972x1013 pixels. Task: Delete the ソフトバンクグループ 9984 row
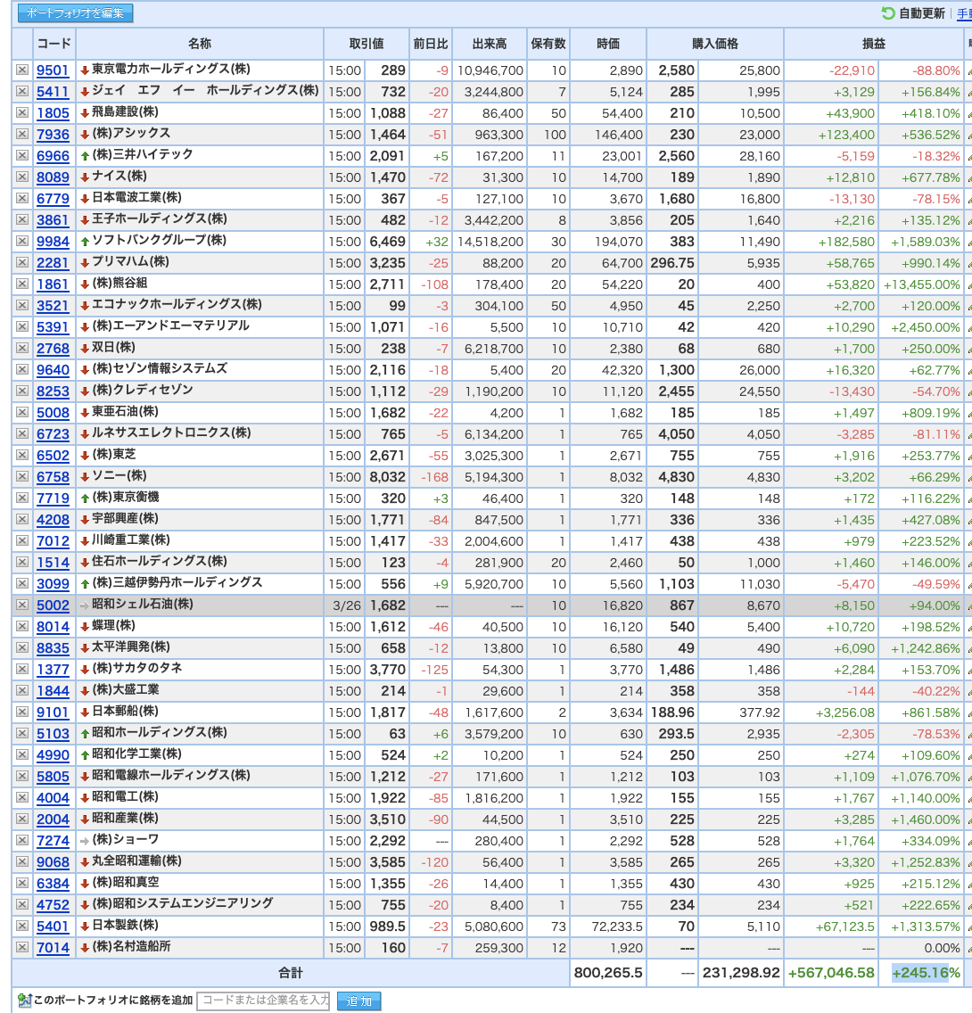[22, 241]
